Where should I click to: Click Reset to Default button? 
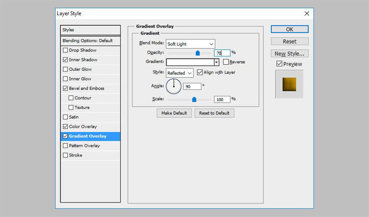click(x=214, y=113)
